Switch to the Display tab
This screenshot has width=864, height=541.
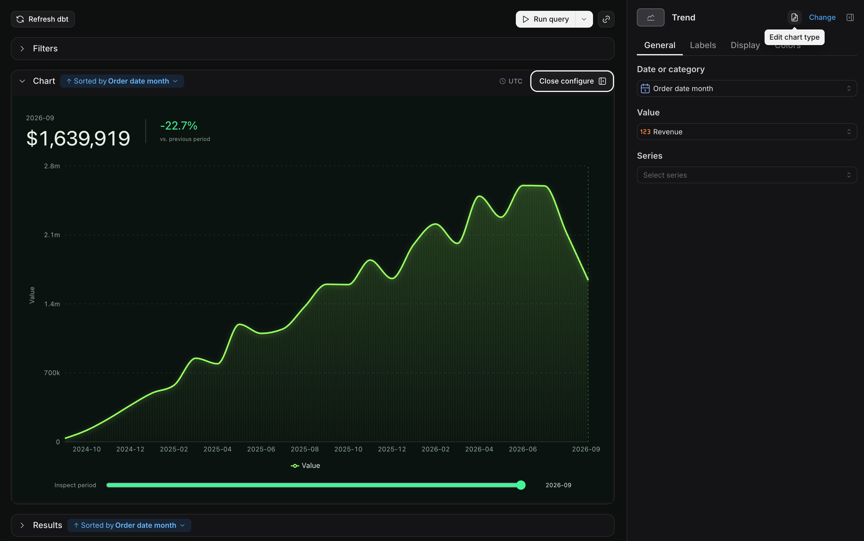[745, 45]
